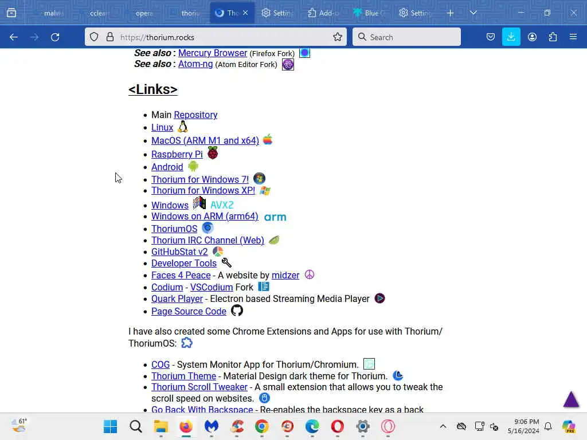Image resolution: width=587 pixels, height=440 pixels.
Task: Open the Codium link
Action: [x=167, y=288]
